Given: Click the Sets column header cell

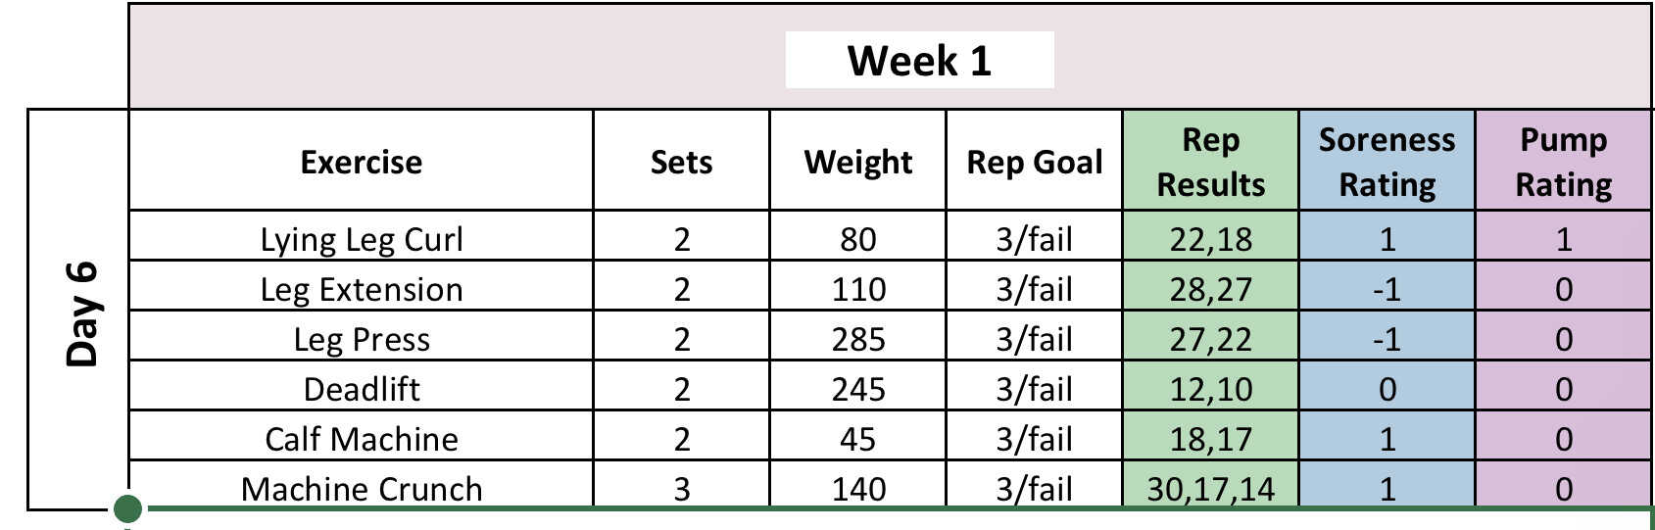Looking at the screenshot, I should (x=681, y=162).
